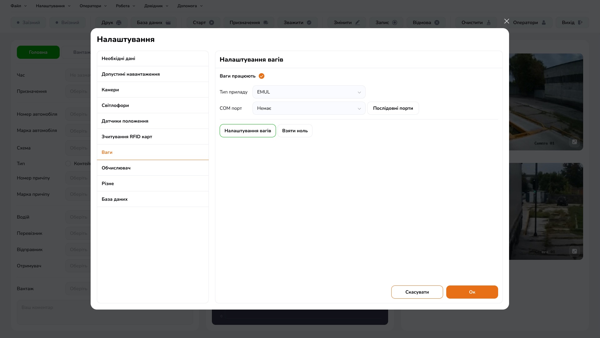
Task: Click the Послідовні порти button
Action: [x=393, y=108]
